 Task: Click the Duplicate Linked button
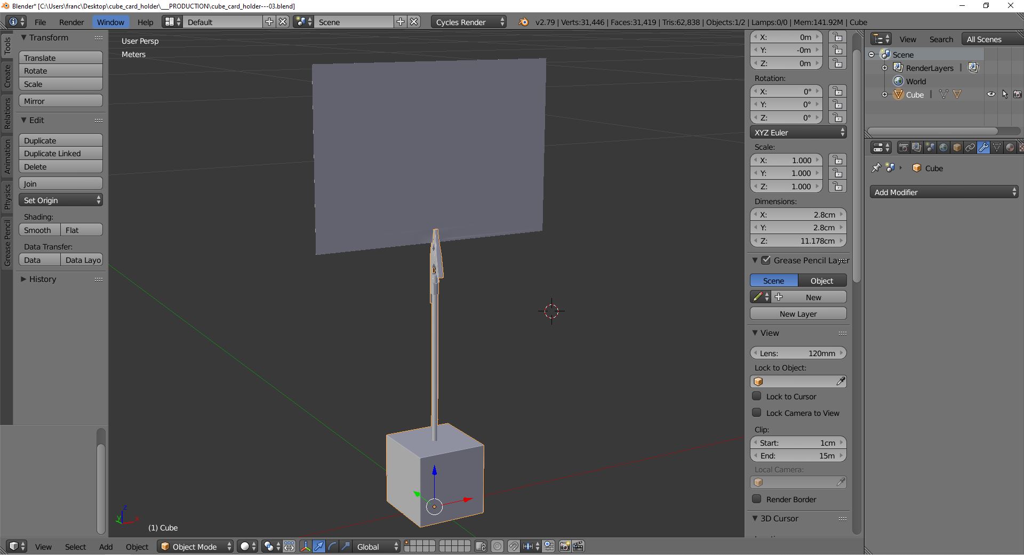[x=60, y=154]
